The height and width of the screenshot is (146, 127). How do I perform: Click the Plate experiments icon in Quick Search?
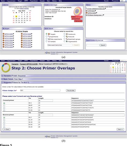49,39
